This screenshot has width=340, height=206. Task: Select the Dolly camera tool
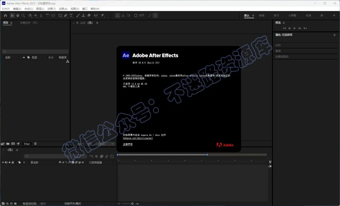[41, 15]
